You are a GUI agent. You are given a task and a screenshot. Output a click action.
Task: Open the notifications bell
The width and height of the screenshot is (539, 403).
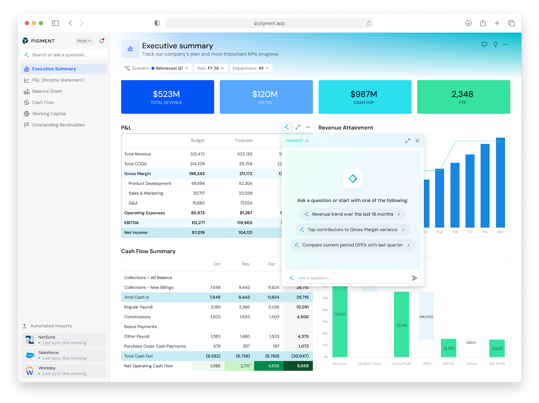pyautogui.click(x=101, y=41)
